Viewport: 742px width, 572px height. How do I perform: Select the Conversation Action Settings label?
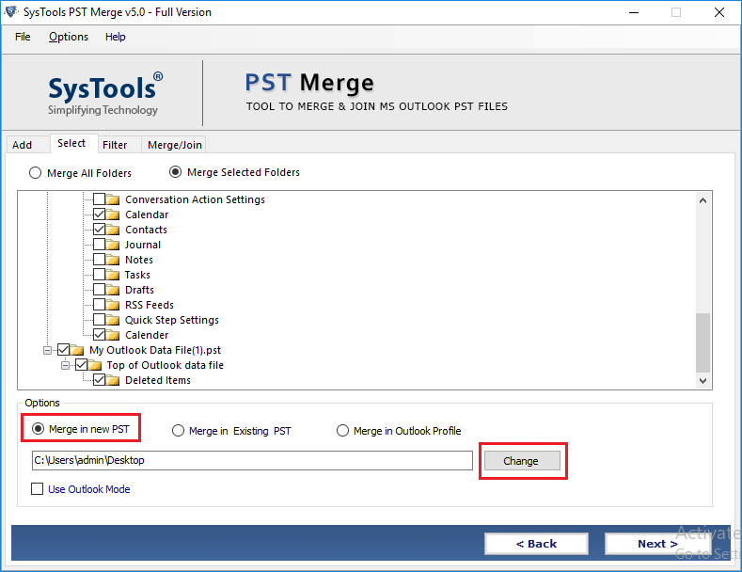pos(195,199)
